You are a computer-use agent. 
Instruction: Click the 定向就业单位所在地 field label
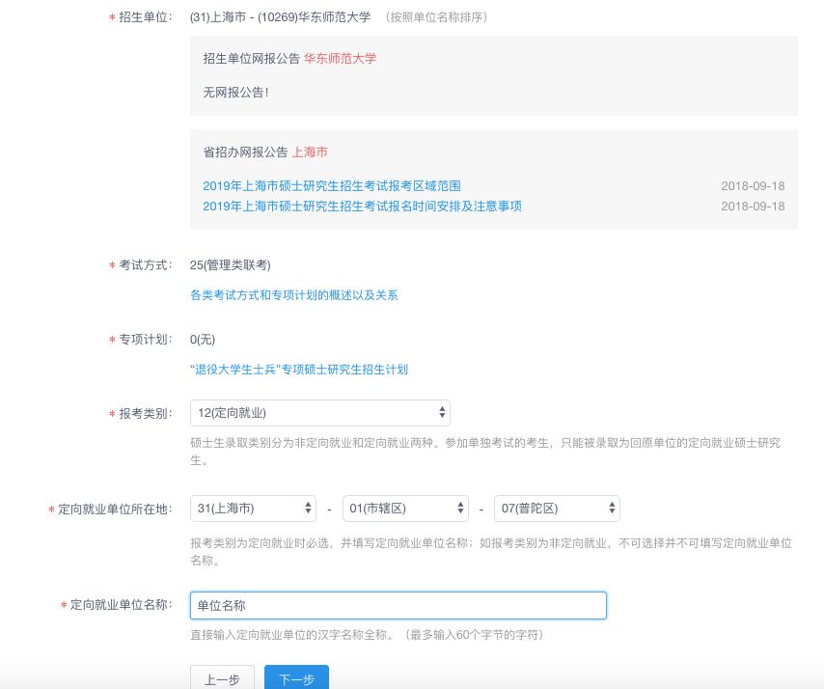115,509
